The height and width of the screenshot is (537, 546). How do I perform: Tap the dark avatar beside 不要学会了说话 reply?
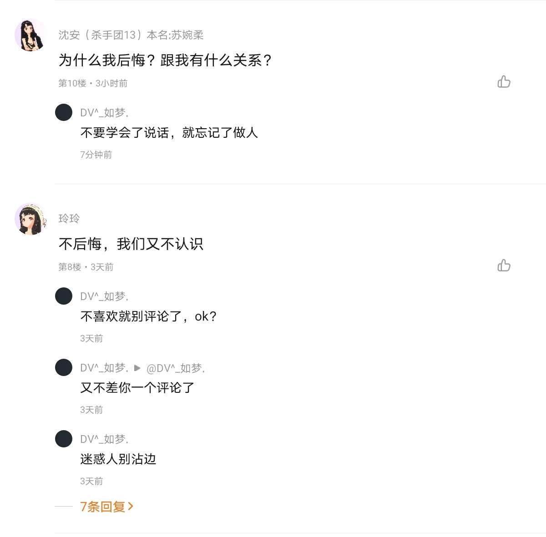point(64,112)
